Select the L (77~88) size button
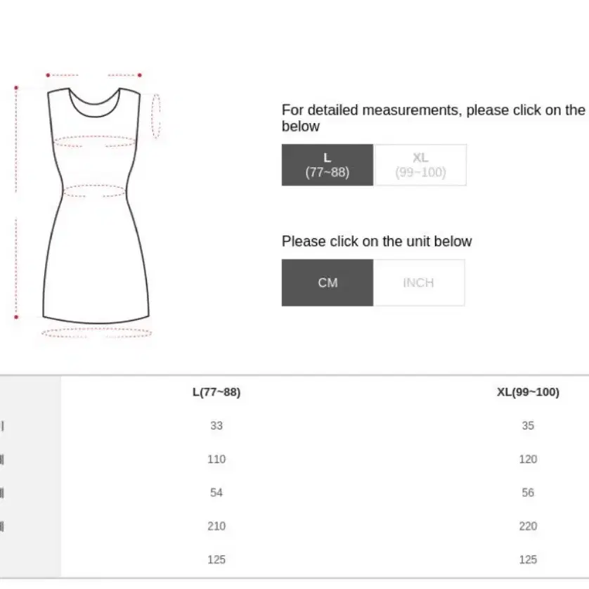The image size is (589, 589). tap(327, 165)
